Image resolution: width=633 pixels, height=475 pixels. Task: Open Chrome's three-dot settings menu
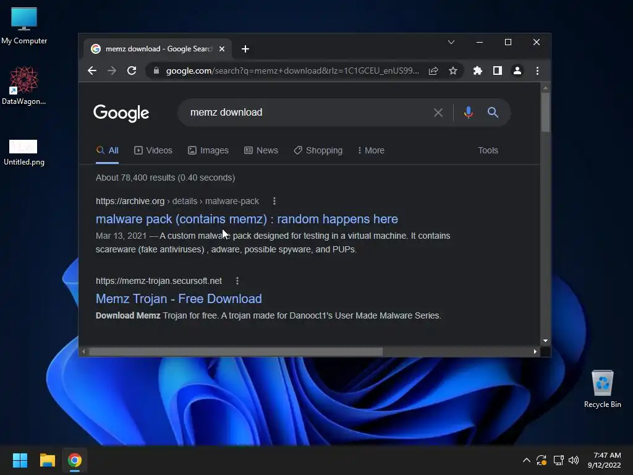(x=537, y=71)
